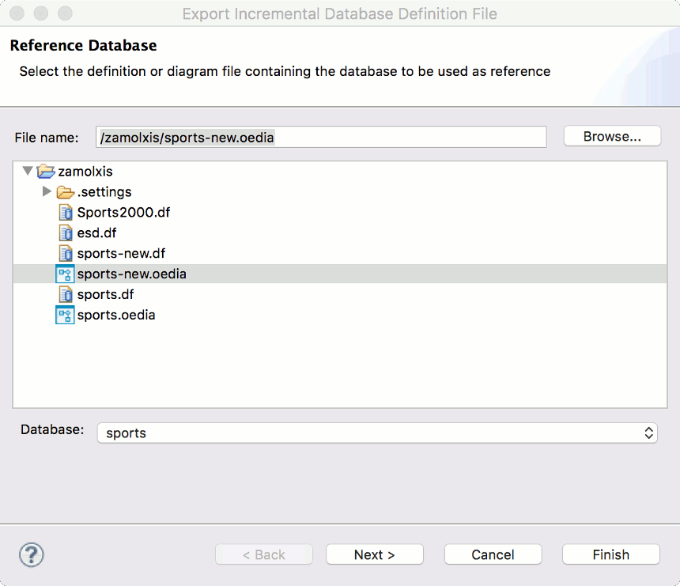Viewport: 680px width, 586px height.
Task: Click the .settings folder icon
Action: pos(65,192)
